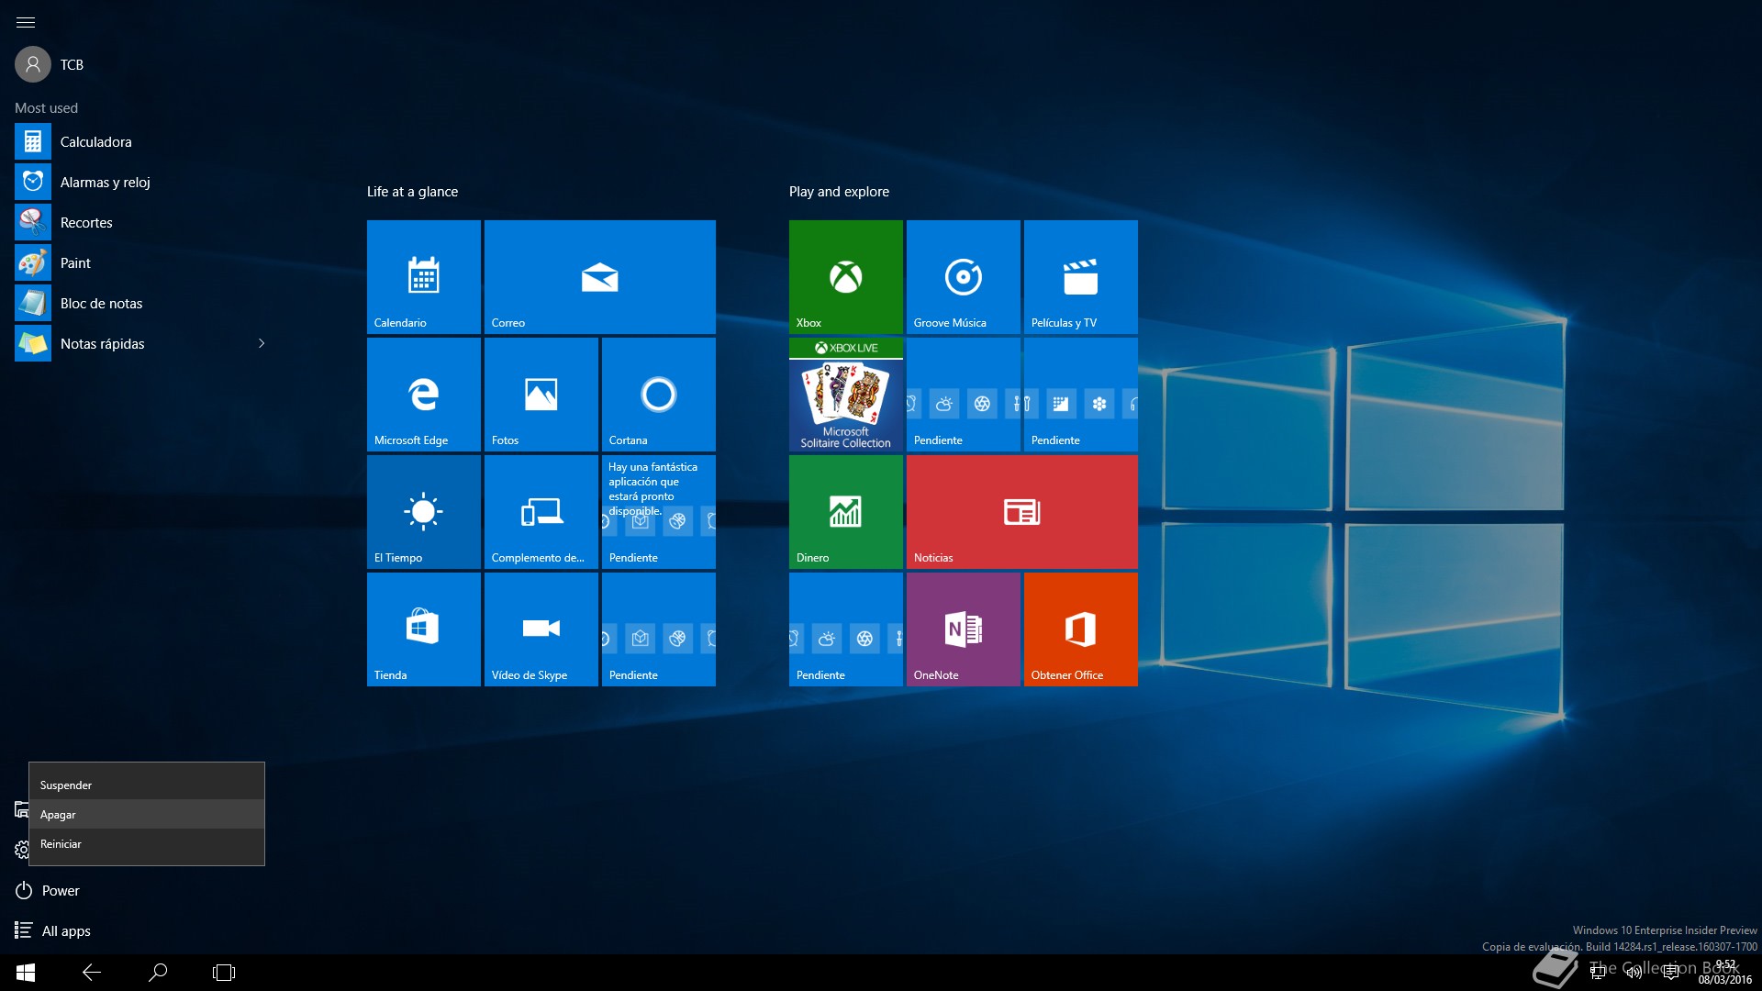Open the El Tiempo weather tile
The height and width of the screenshot is (991, 1762).
tap(424, 512)
